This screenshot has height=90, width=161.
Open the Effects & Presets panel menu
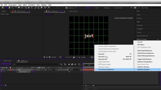[x=158, y=39]
